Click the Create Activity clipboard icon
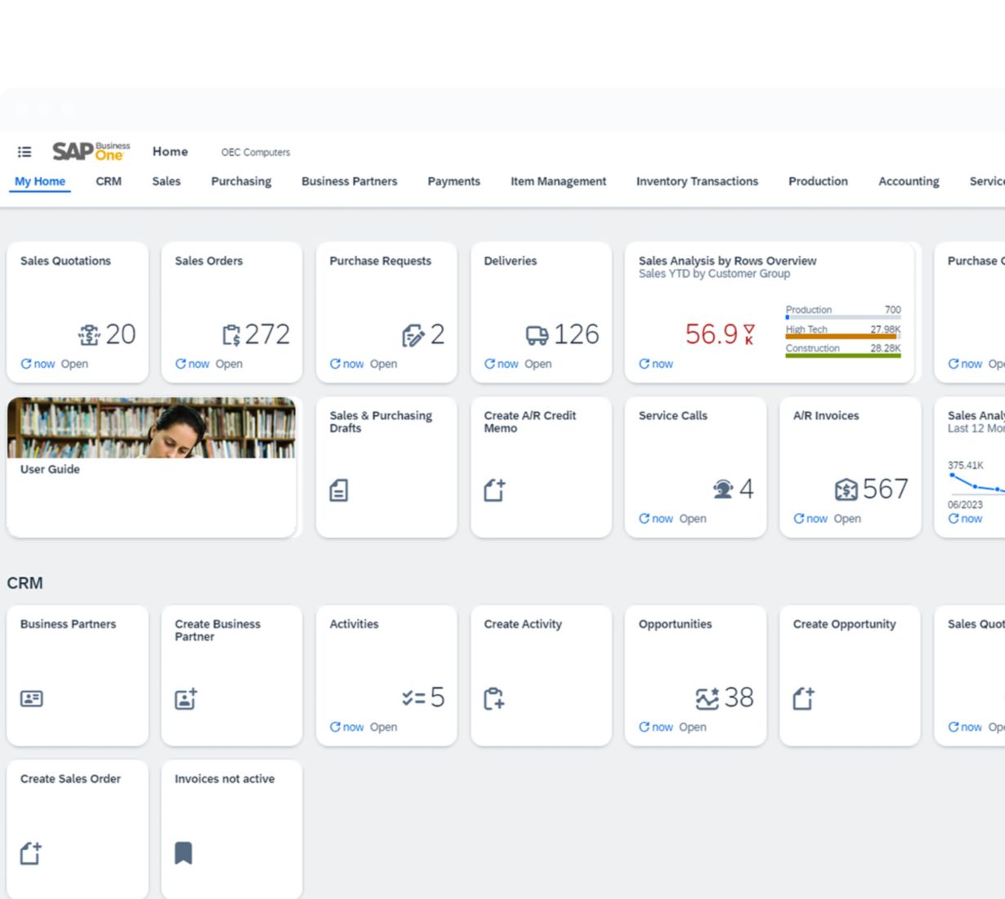Viewport: 1005px width, 899px height. coord(494,699)
